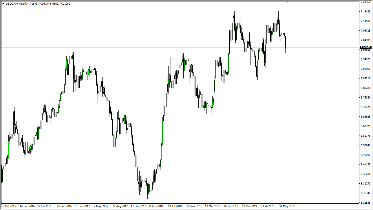The height and width of the screenshot is (210, 373).
Task: Expand the one-click trading panel triangle
Action: tap(3, 3)
